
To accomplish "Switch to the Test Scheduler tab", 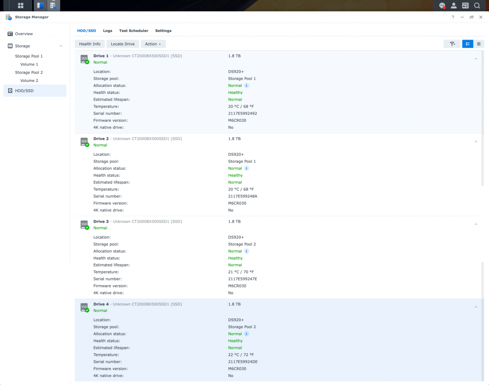I will (x=134, y=30).
